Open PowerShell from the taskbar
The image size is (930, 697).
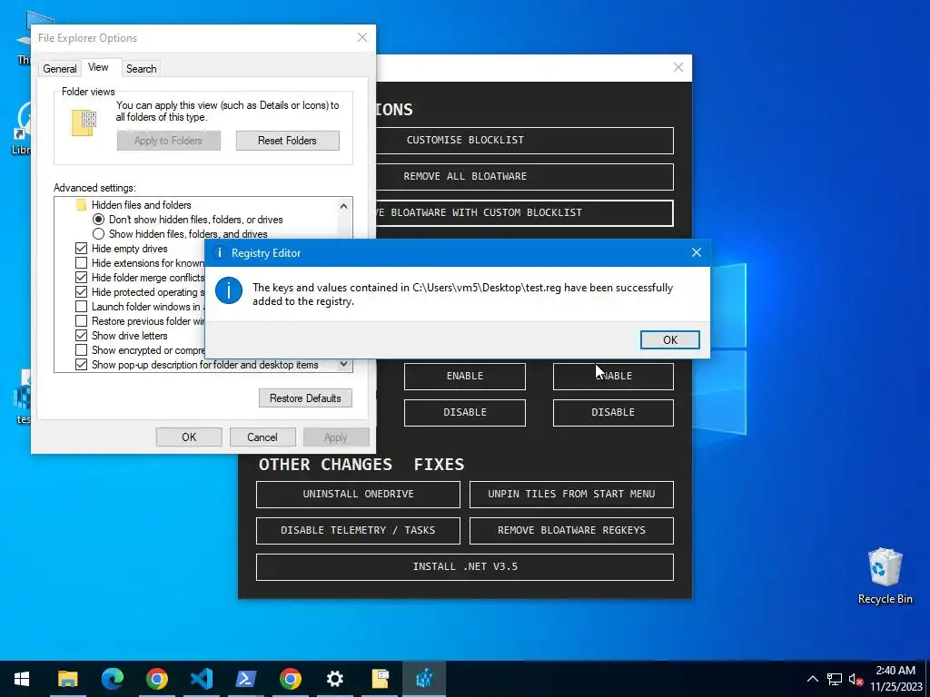tap(245, 679)
